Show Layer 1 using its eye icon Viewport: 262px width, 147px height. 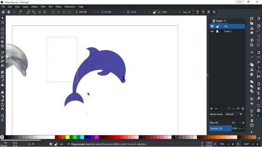212,31
